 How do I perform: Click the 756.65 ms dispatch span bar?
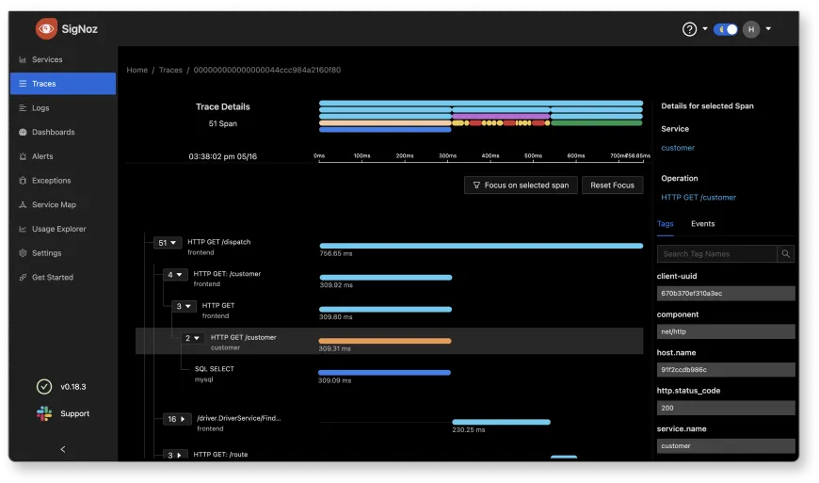pos(481,246)
